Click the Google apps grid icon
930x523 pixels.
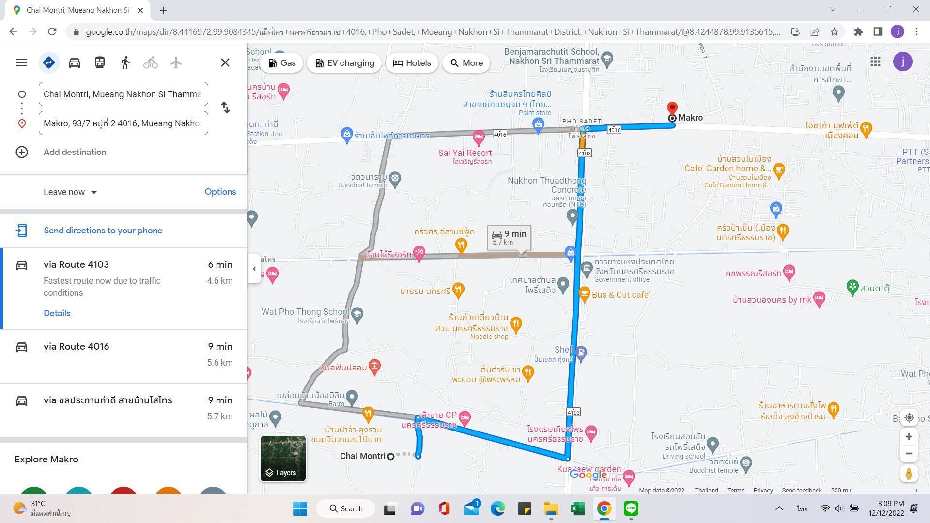875,62
